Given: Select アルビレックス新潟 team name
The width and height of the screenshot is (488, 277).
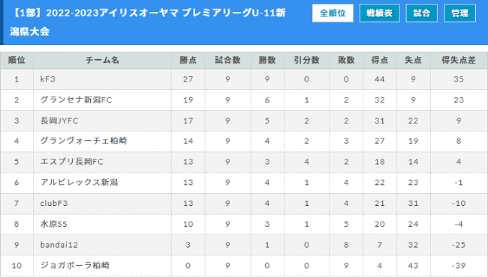Looking at the screenshot, I should coord(79,183).
